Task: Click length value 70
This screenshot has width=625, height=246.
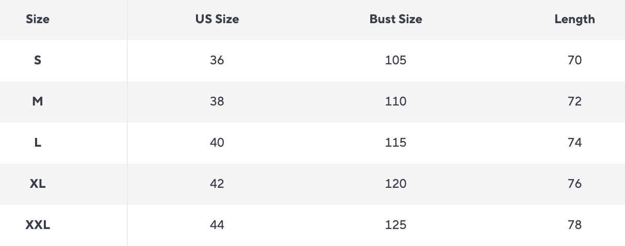Action: (574, 60)
